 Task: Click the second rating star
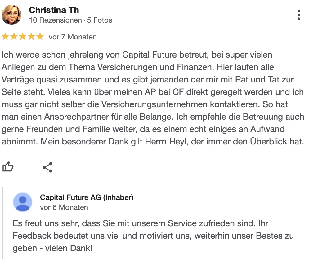(x=14, y=36)
